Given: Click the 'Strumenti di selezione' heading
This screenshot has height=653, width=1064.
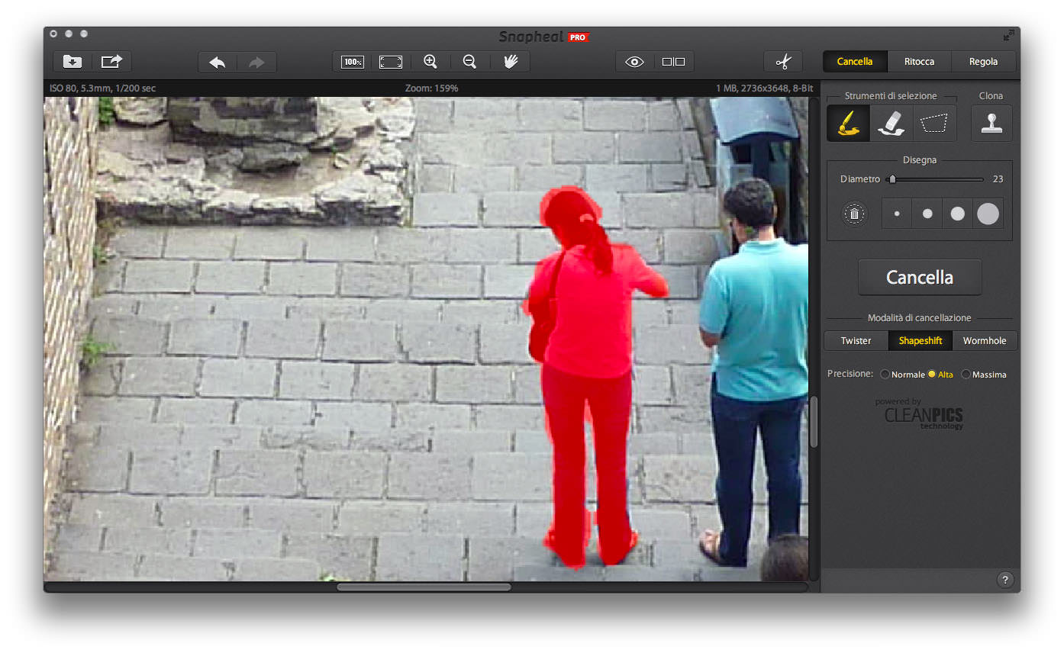Looking at the screenshot, I should [892, 96].
